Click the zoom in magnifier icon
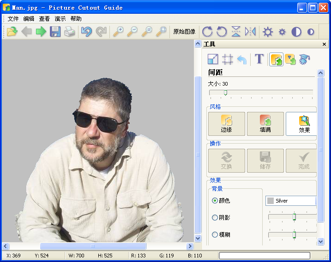Viewport: 331px width, 262px height. tap(118, 32)
